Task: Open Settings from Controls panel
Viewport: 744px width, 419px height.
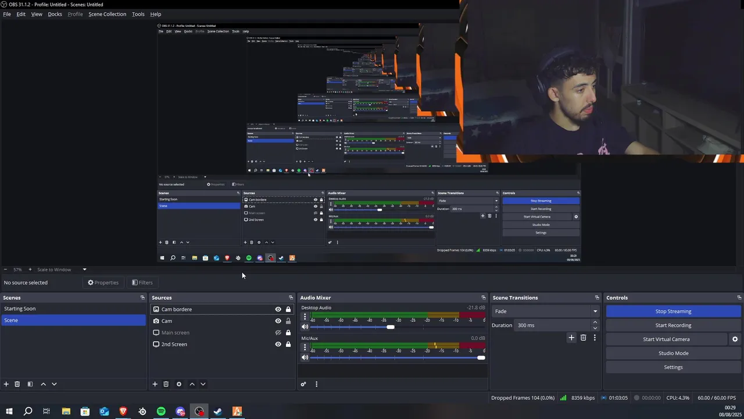Action: tap(673, 367)
